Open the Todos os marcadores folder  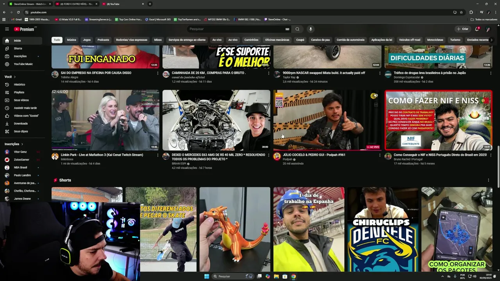484,19
